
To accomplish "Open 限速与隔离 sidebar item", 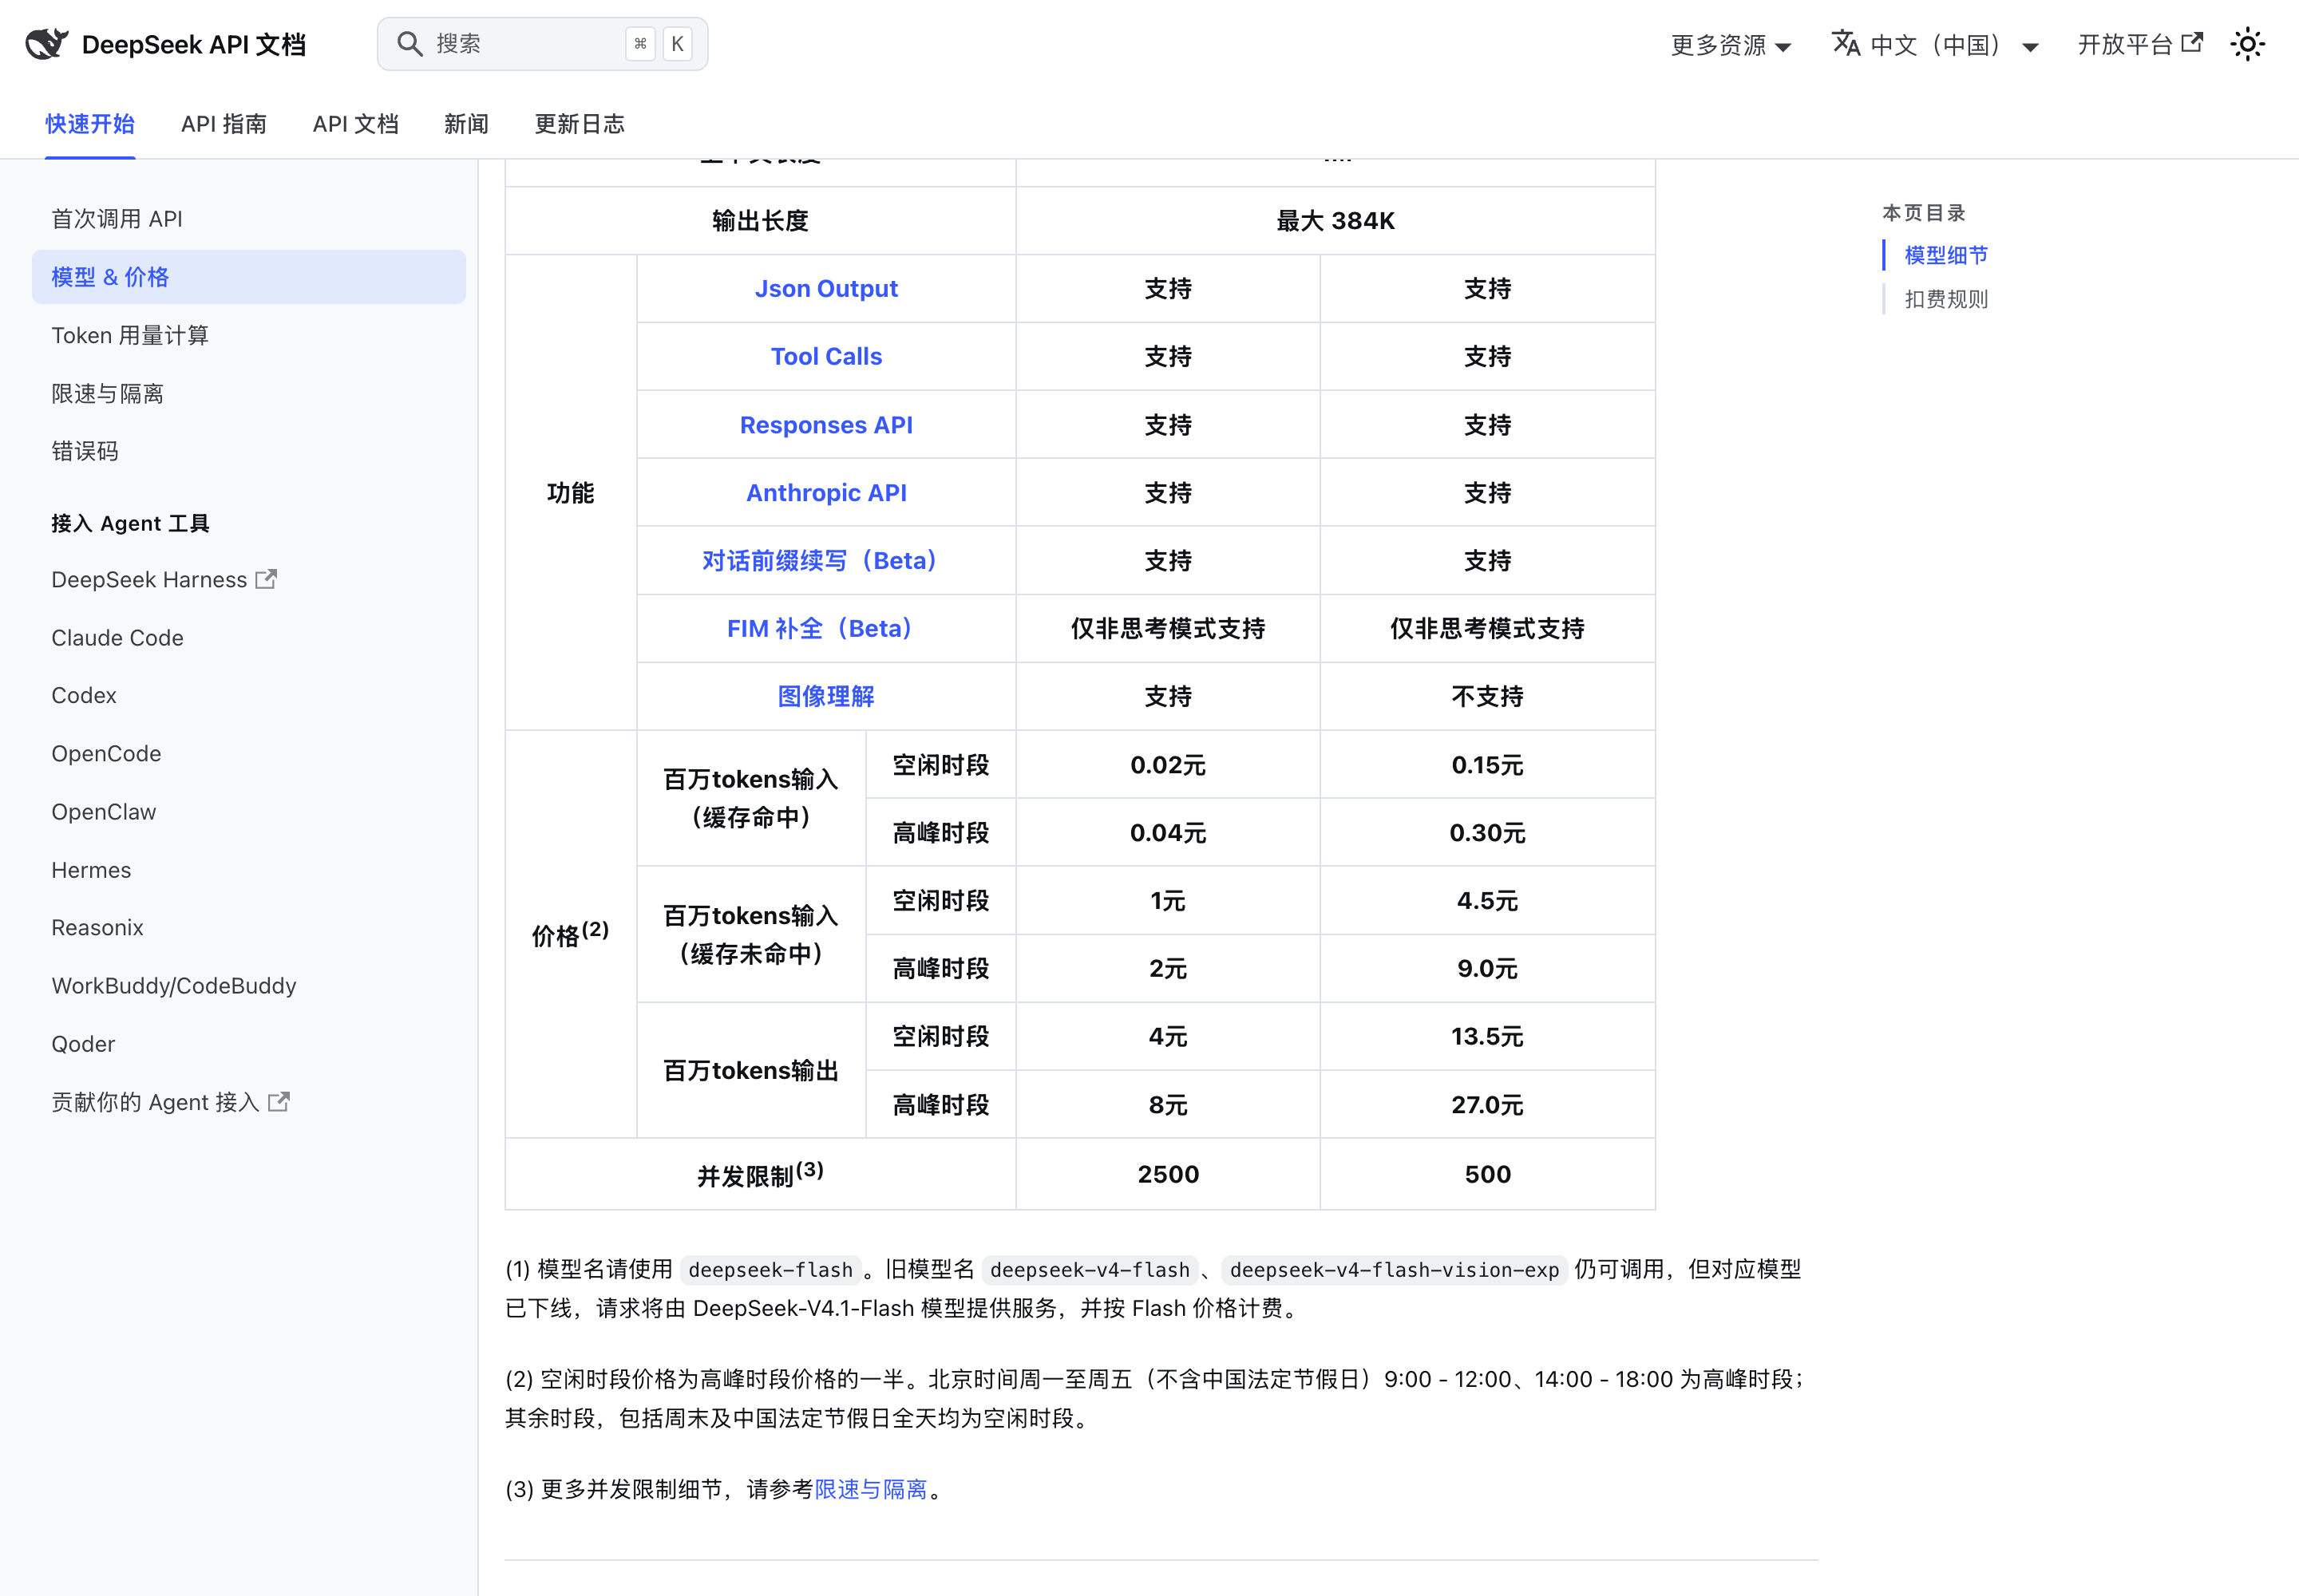I will pyautogui.click(x=249, y=393).
